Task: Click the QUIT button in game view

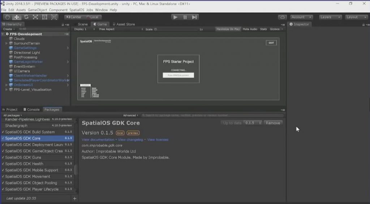Action: pos(271,43)
